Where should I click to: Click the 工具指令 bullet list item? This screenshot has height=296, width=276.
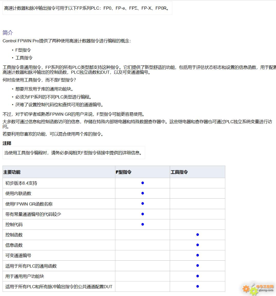[x=24, y=58]
